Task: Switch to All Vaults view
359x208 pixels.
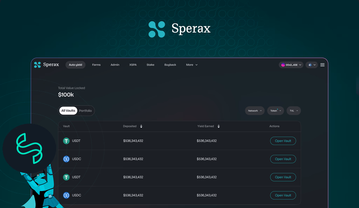Action: point(68,111)
